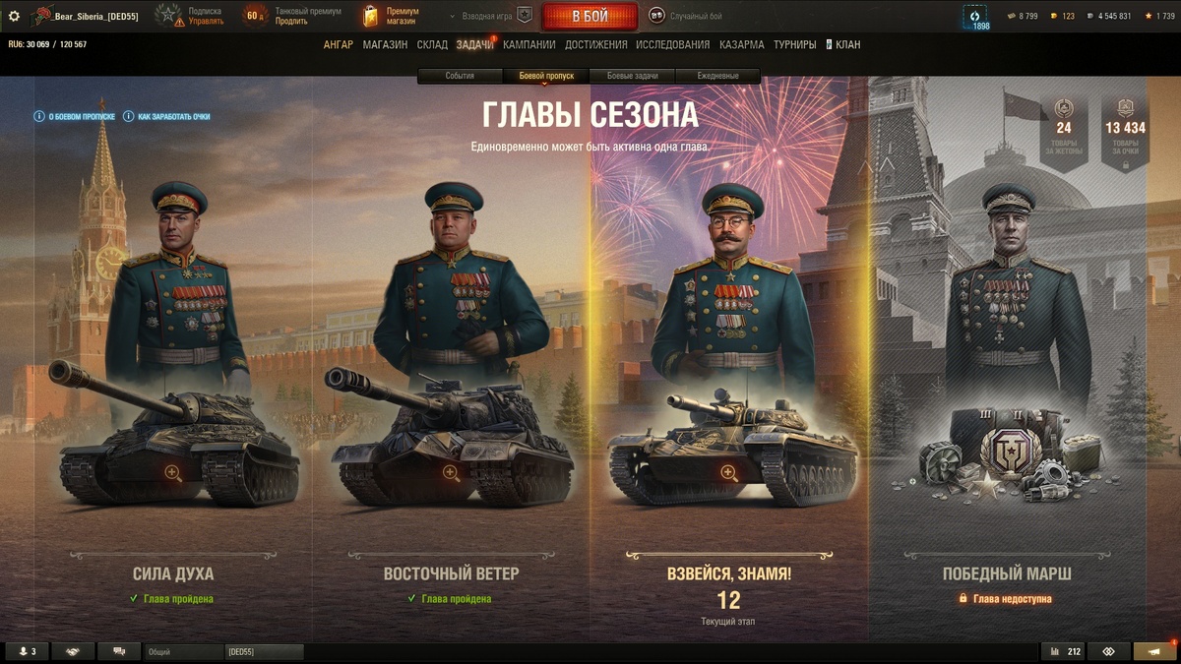Click the handshake referral icon
The height and width of the screenshot is (664, 1181).
[x=73, y=651]
